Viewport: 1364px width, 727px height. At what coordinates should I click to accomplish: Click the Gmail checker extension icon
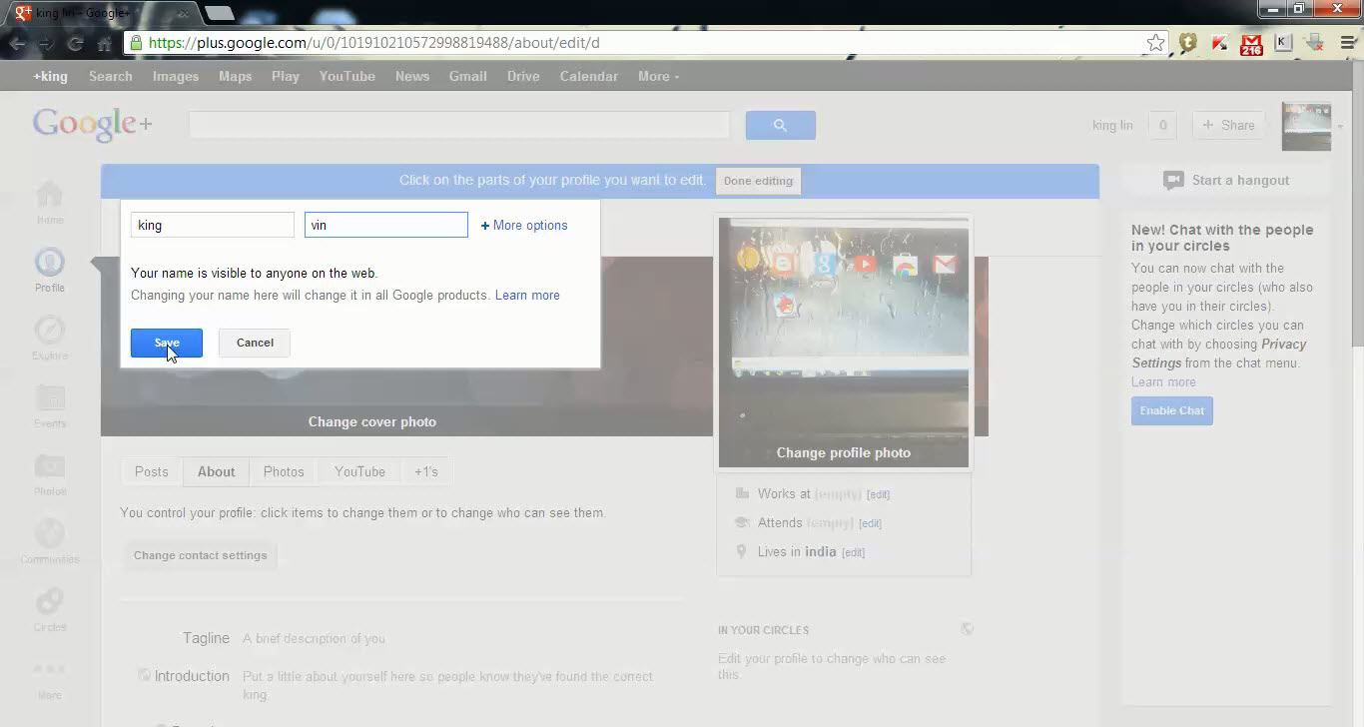tap(1251, 43)
